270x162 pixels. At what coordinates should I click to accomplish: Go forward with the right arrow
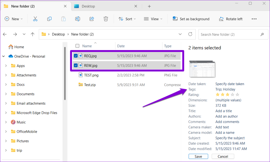(15, 34)
